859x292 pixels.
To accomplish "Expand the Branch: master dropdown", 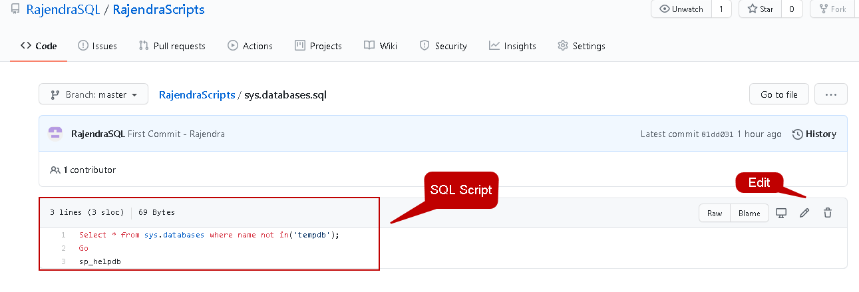I will (93, 94).
